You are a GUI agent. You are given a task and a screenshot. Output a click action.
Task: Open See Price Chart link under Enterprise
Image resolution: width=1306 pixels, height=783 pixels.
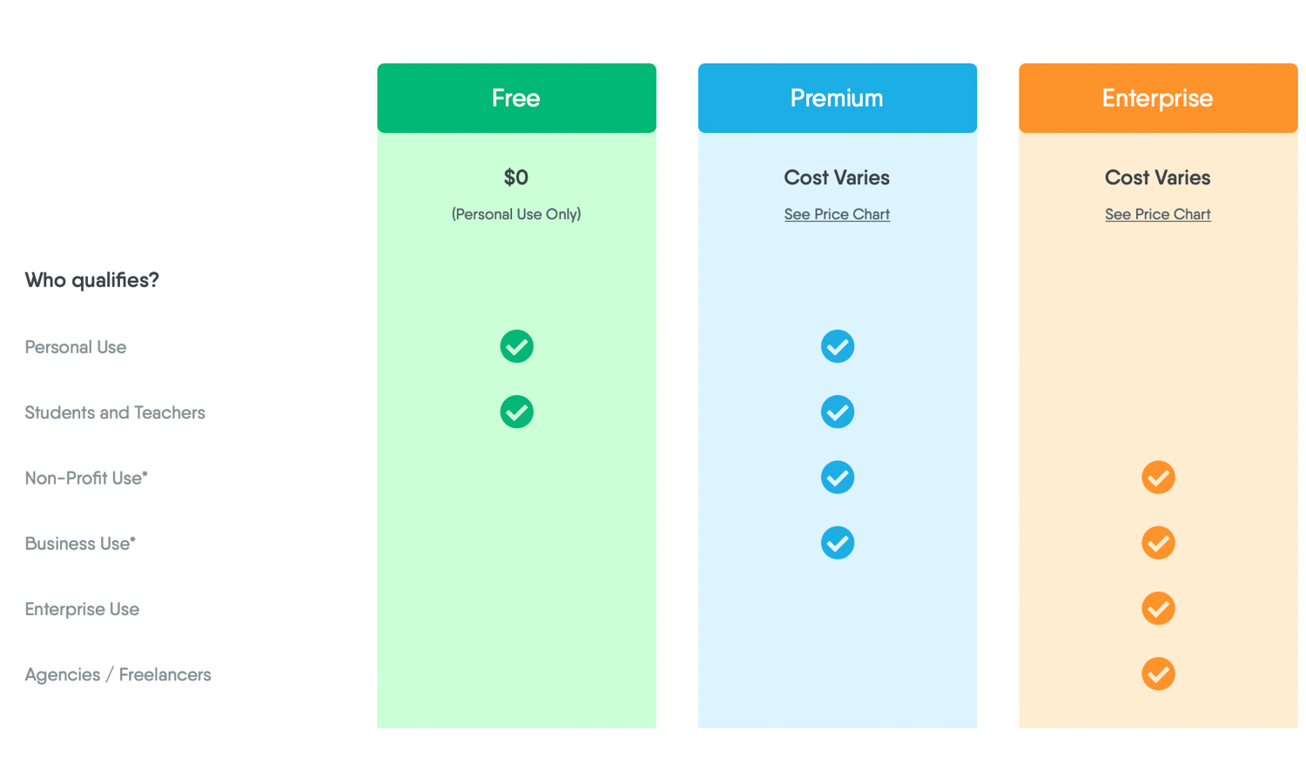pos(1157,214)
